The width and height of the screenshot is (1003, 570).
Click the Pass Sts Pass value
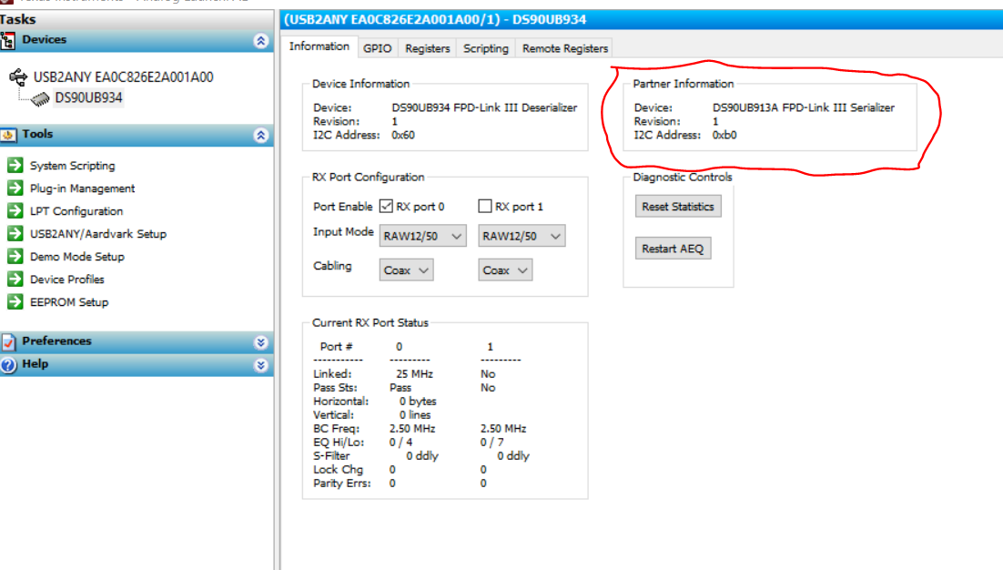(400, 388)
